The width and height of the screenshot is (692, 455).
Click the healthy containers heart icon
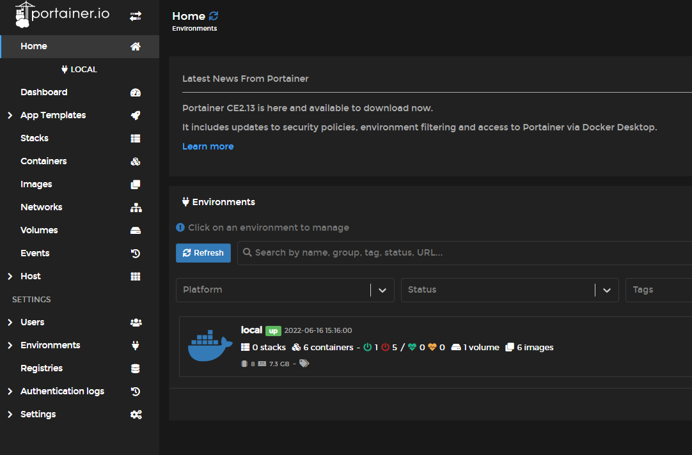click(413, 347)
